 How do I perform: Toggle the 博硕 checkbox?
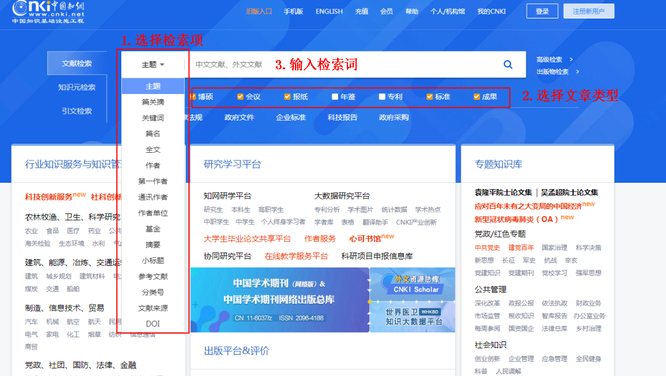(192, 97)
